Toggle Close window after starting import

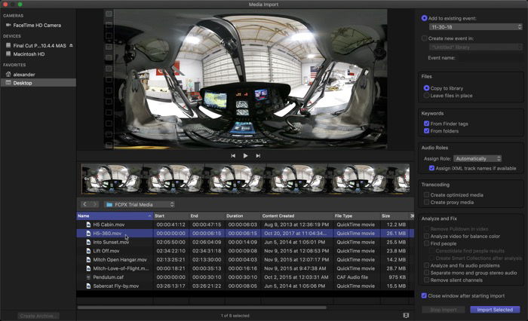425,295
